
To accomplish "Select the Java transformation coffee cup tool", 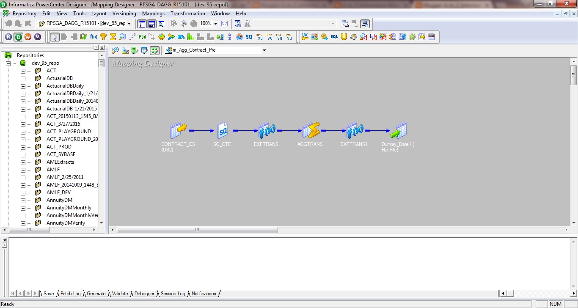I will coord(353,37).
